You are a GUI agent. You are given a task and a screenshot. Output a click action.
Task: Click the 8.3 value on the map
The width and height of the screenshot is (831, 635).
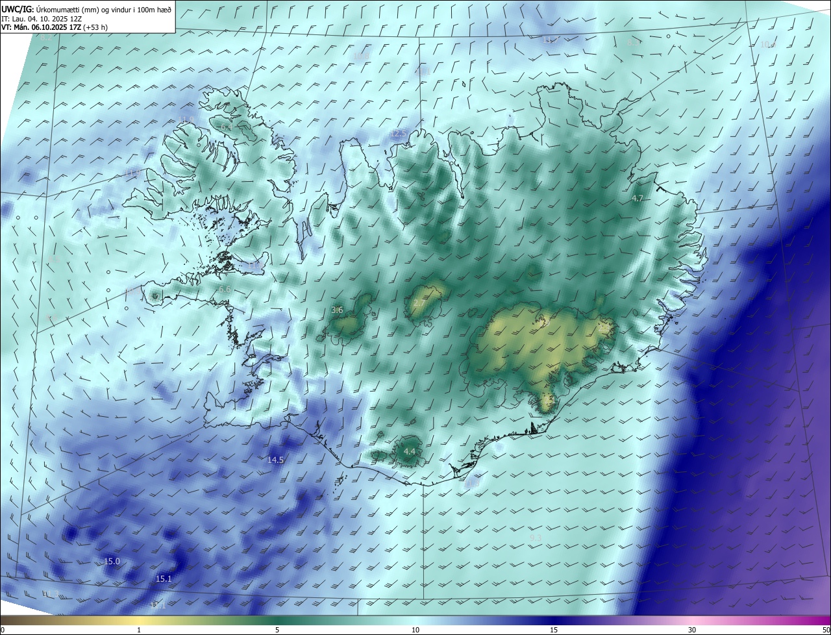pyautogui.click(x=632, y=43)
